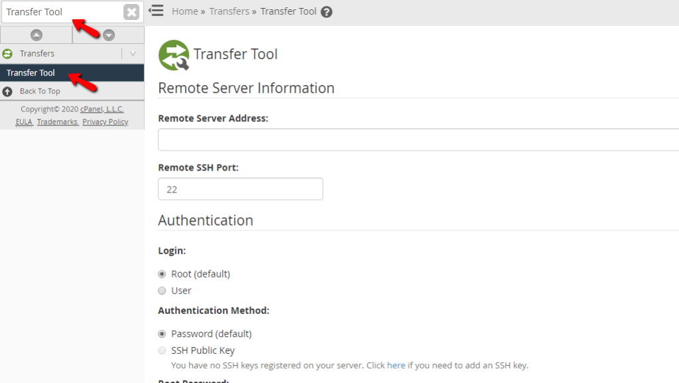Click the large Transfer Tool header icon

(x=174, y=55)
